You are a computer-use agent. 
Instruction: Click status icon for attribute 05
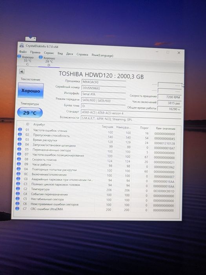[x=19, y=149]
